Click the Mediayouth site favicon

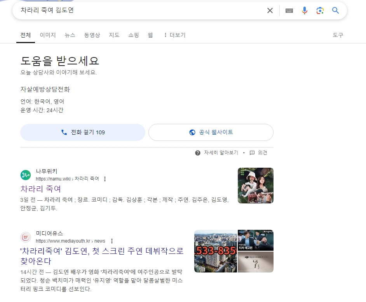(x=26, y=237)
